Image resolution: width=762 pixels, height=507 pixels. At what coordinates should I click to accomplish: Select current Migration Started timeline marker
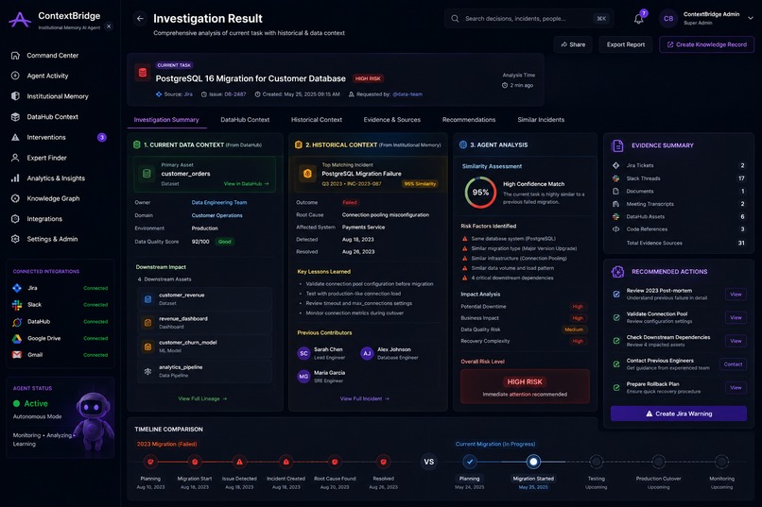coord(533,462)
